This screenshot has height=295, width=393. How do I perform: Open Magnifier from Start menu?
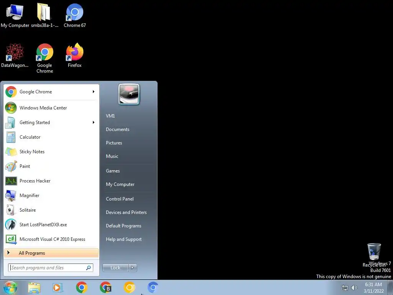pos(51,196)
